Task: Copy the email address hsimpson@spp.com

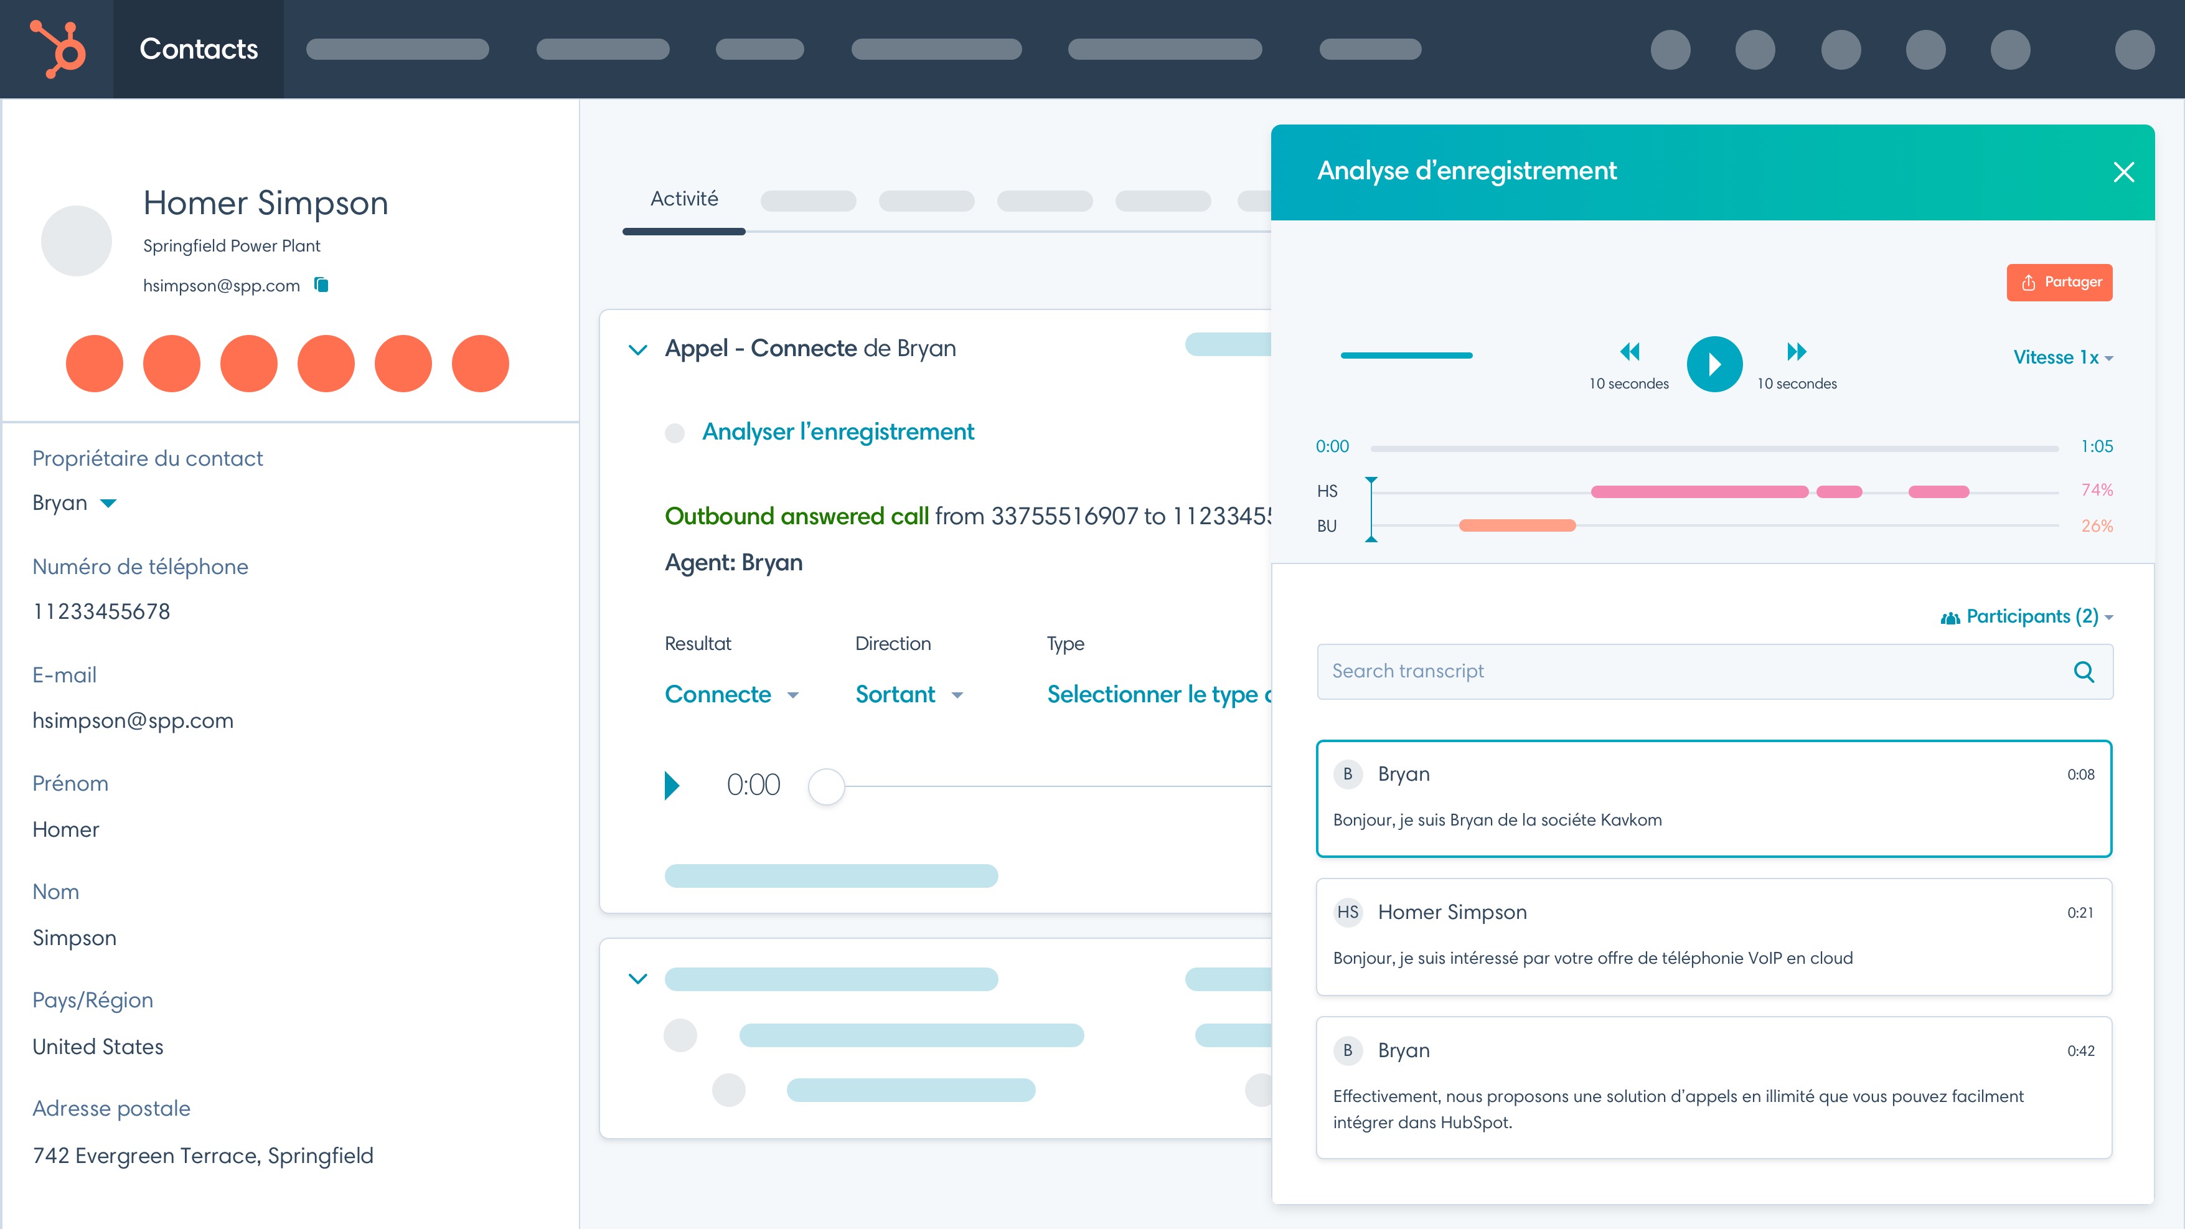Action: tap(321, 285)
